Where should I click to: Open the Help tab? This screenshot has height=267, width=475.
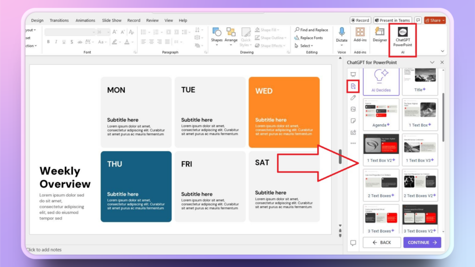(183, 20)
